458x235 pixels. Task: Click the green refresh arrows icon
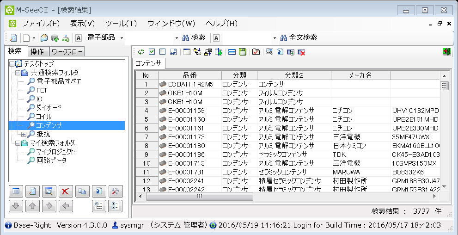coord(141,52)
